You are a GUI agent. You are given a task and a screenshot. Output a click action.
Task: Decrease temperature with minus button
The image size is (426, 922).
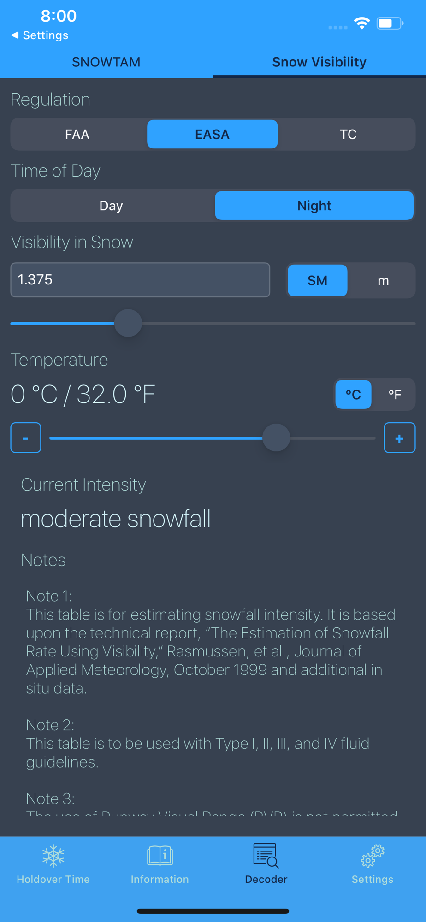[x=26, y=437]
